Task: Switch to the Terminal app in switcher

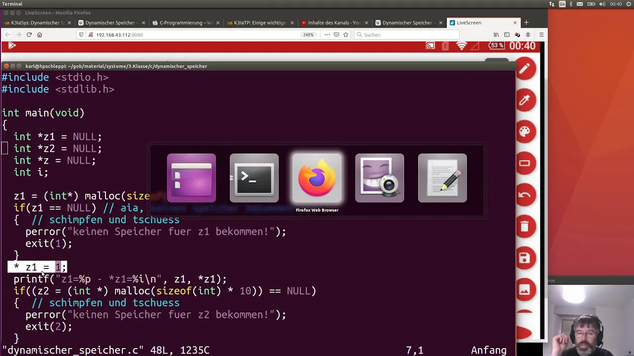Action: (x=254, y=178)
